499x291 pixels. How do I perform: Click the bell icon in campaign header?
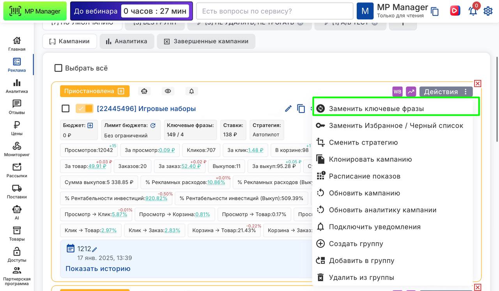pyautogui.click(x=191, y=91)
